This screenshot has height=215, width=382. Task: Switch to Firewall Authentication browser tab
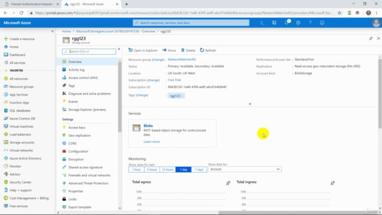[32, 4]
